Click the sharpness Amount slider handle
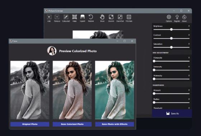This screenshot has width=201, height=136. click(x=154, y=94)
